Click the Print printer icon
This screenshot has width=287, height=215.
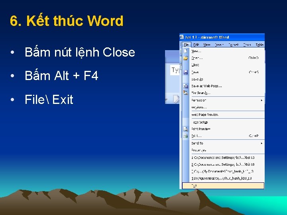pos(186,136)
